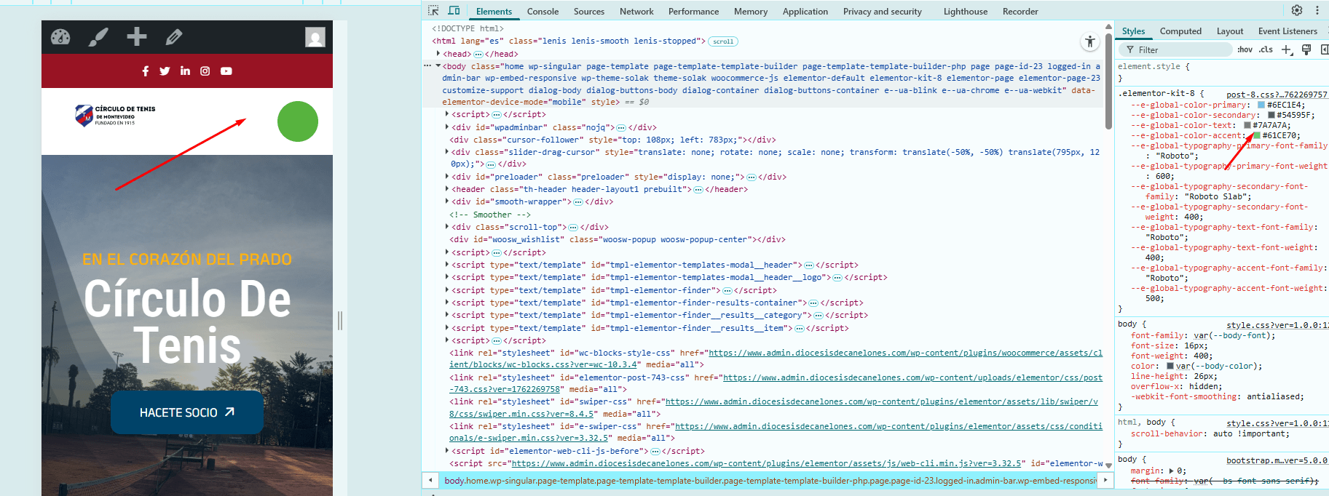Click the element inspector picker icon
The image size is (1329, 496).
tap(433, 11)
